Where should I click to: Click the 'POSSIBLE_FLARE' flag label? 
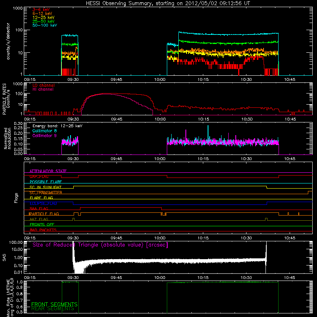pos(46,182)
